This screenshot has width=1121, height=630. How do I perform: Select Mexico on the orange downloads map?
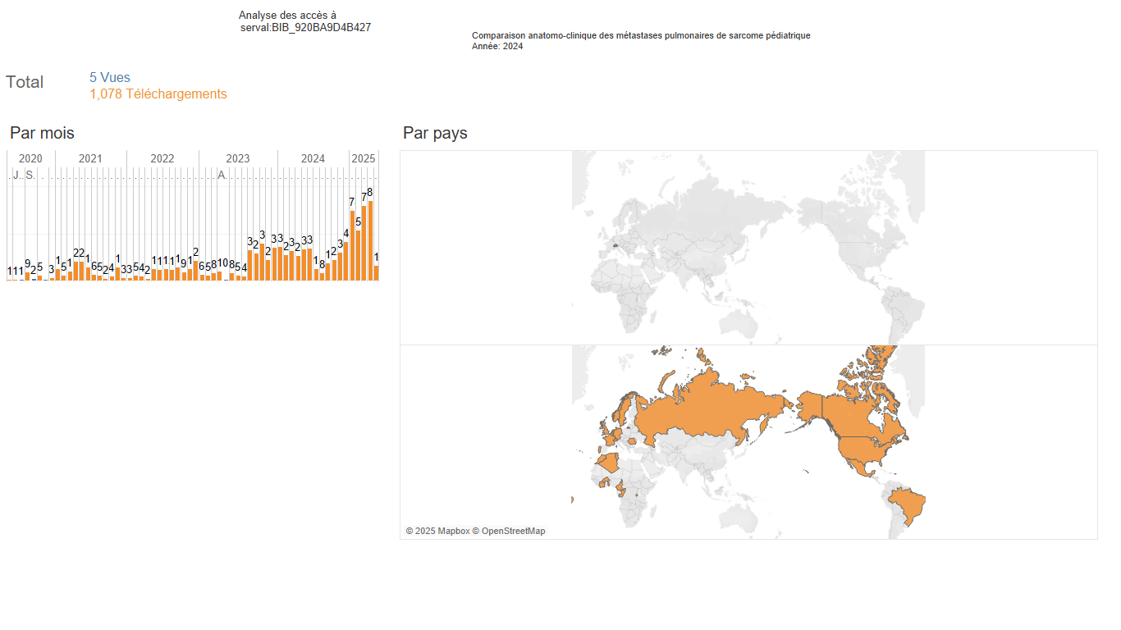[862, 467]
